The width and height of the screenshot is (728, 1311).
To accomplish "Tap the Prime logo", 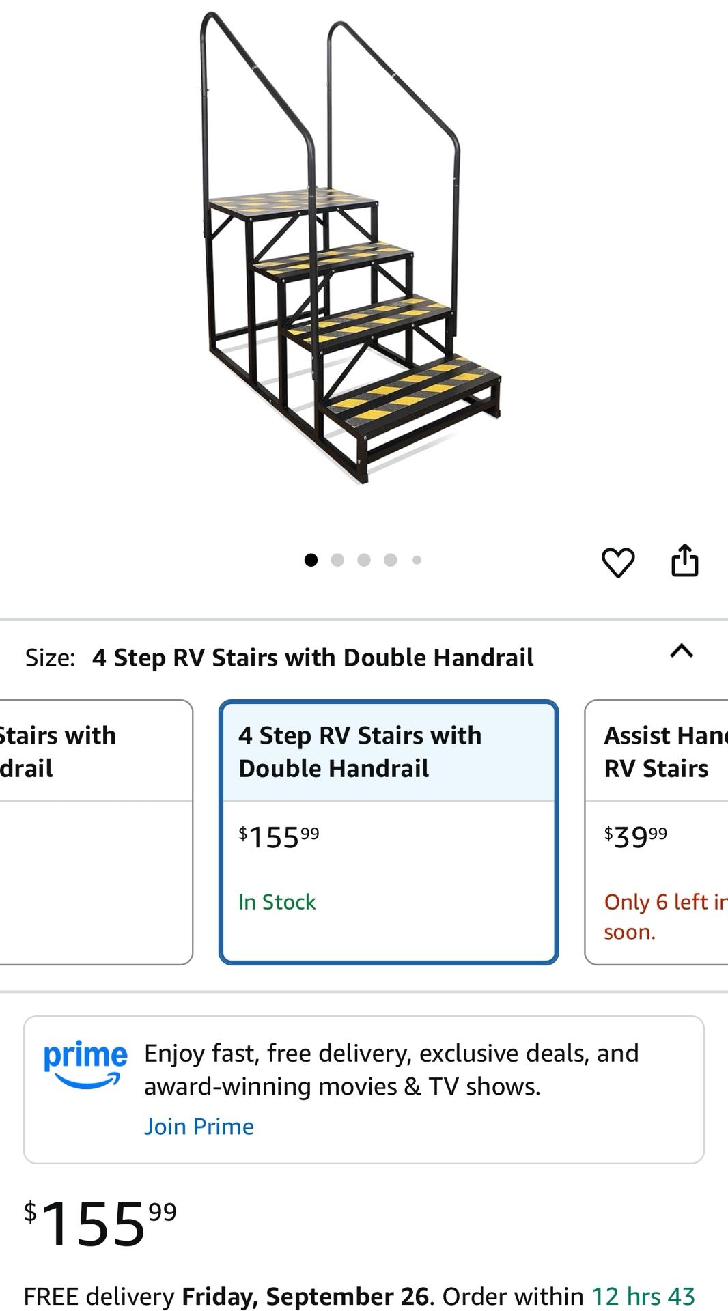I will pyautogui.click(x=85, y=1064).
